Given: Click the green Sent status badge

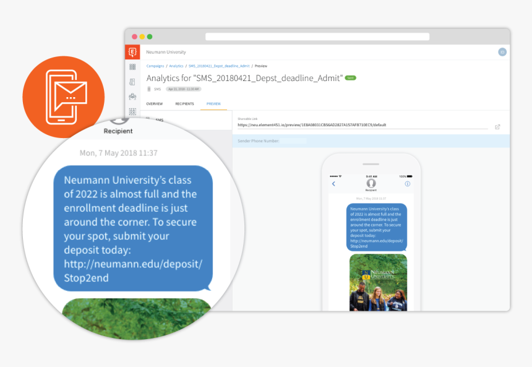Looking at the screenshot, I should [x=350, y=78].
